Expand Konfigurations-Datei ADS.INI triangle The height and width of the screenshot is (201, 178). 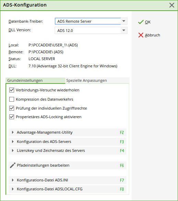pyautogui.click(x=13, y=180)
